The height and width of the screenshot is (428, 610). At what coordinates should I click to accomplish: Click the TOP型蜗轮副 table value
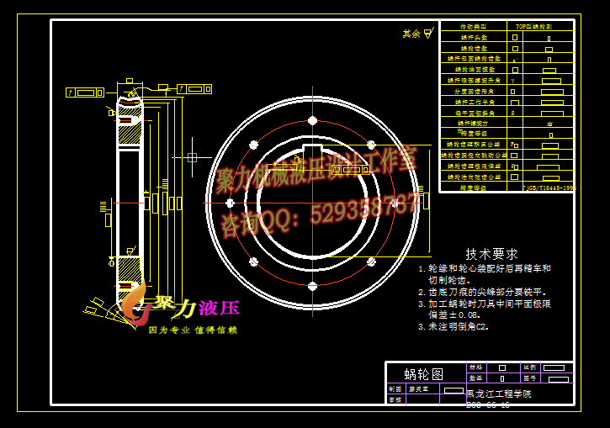[533, 26]
